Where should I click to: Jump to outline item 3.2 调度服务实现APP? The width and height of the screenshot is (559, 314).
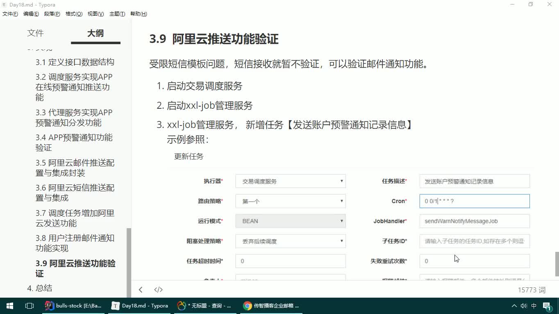pos(74,87)
